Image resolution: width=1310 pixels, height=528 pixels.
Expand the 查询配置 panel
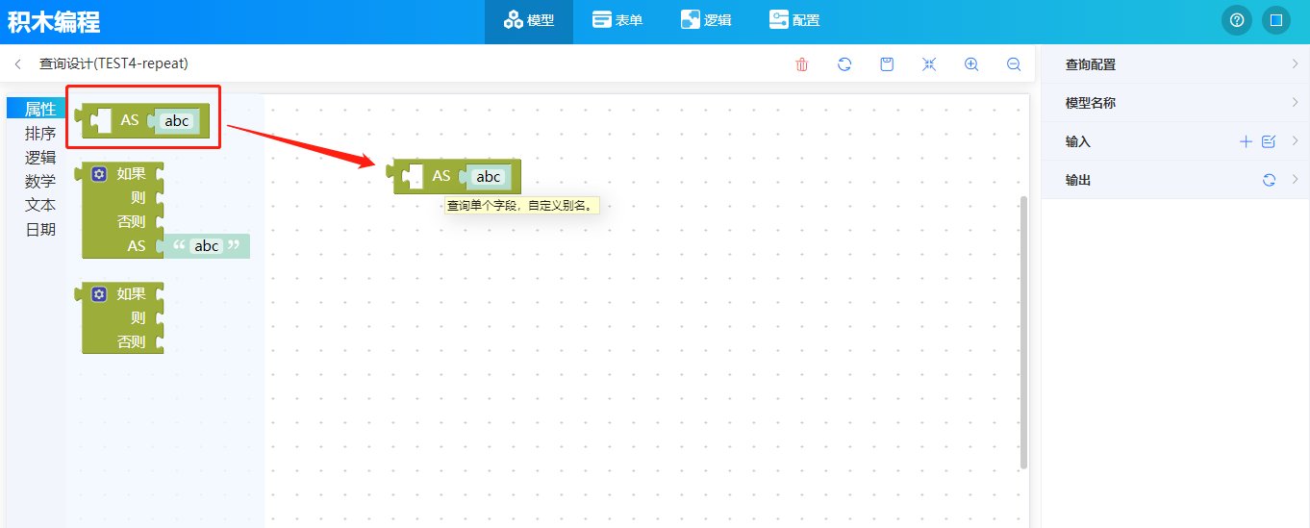click(1175, 64)
